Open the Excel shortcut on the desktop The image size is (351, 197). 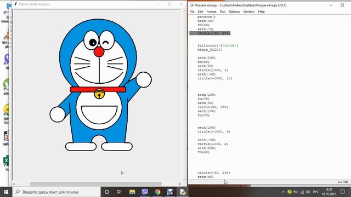coord(6,160)
